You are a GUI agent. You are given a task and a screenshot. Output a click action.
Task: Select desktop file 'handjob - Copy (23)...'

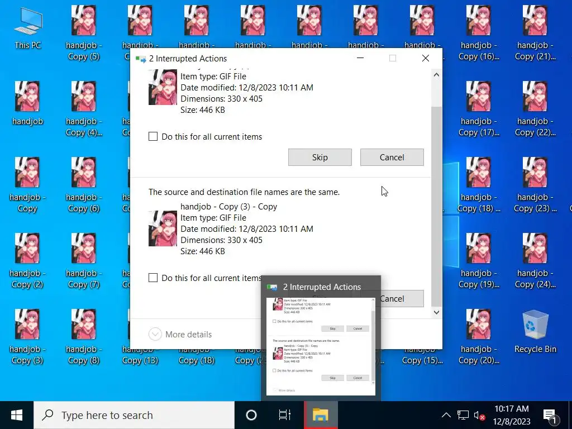point(535,184)
